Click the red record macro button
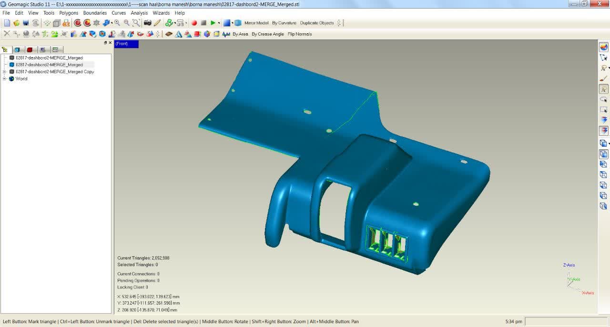This screenshot has height=327, width=610. click(194, 23)
